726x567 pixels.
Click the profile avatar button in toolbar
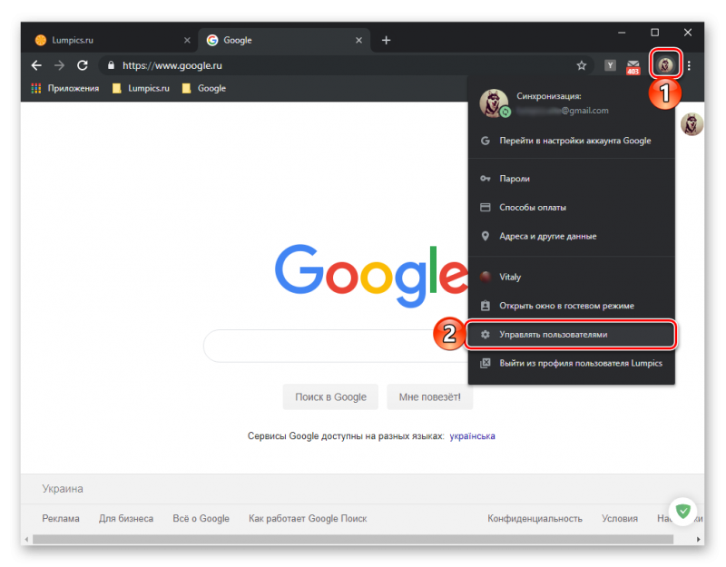(666, 64)
